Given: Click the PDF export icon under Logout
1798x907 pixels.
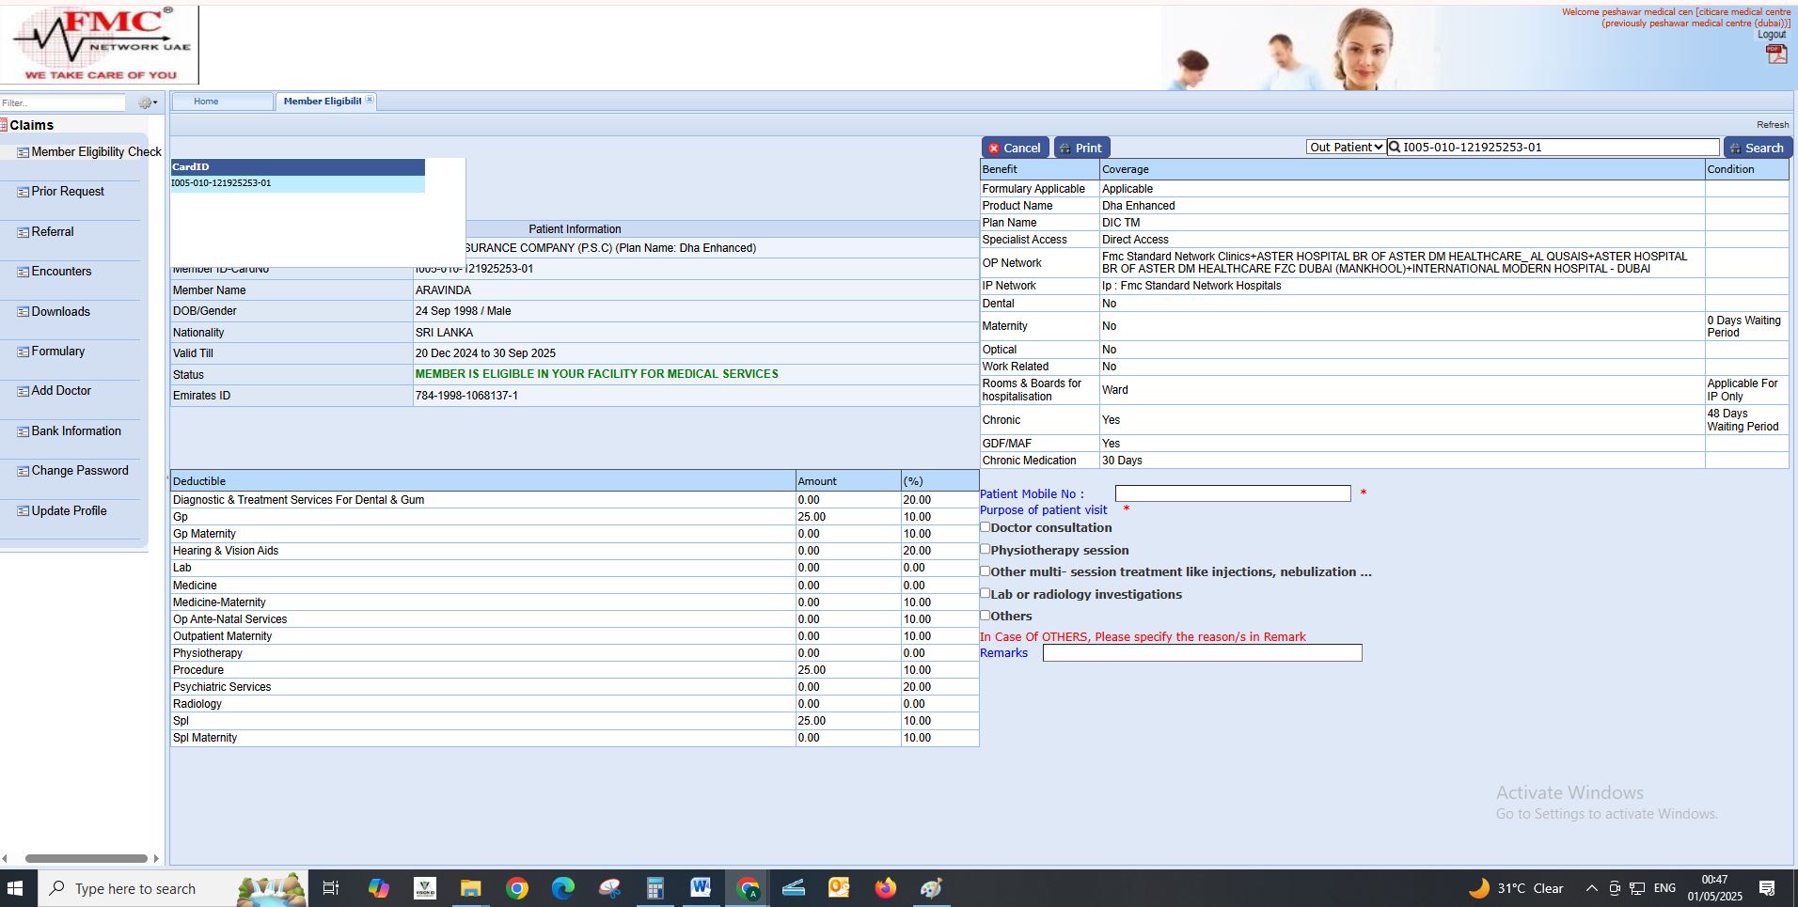Looking at the screenshot, I should click(x=1775, y=55).
